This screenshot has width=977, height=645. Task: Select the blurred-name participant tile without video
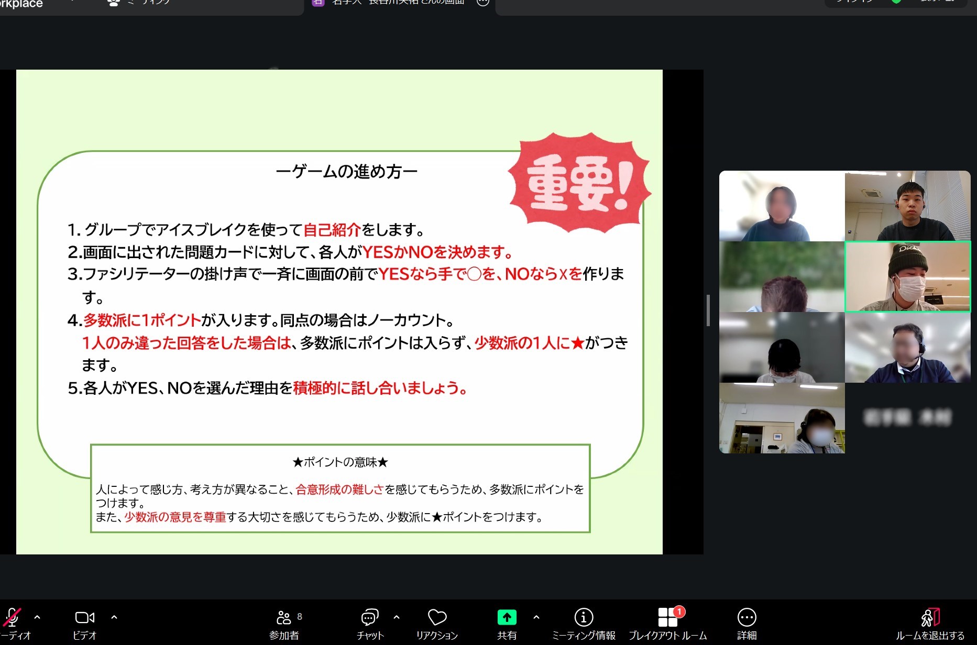coord(907,418)
